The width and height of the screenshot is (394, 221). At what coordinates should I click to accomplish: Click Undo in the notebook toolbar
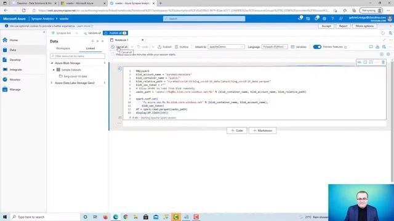(x=143, y=47)
